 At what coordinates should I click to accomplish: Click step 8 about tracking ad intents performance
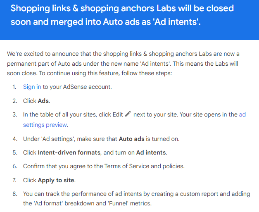pos(136,198)
